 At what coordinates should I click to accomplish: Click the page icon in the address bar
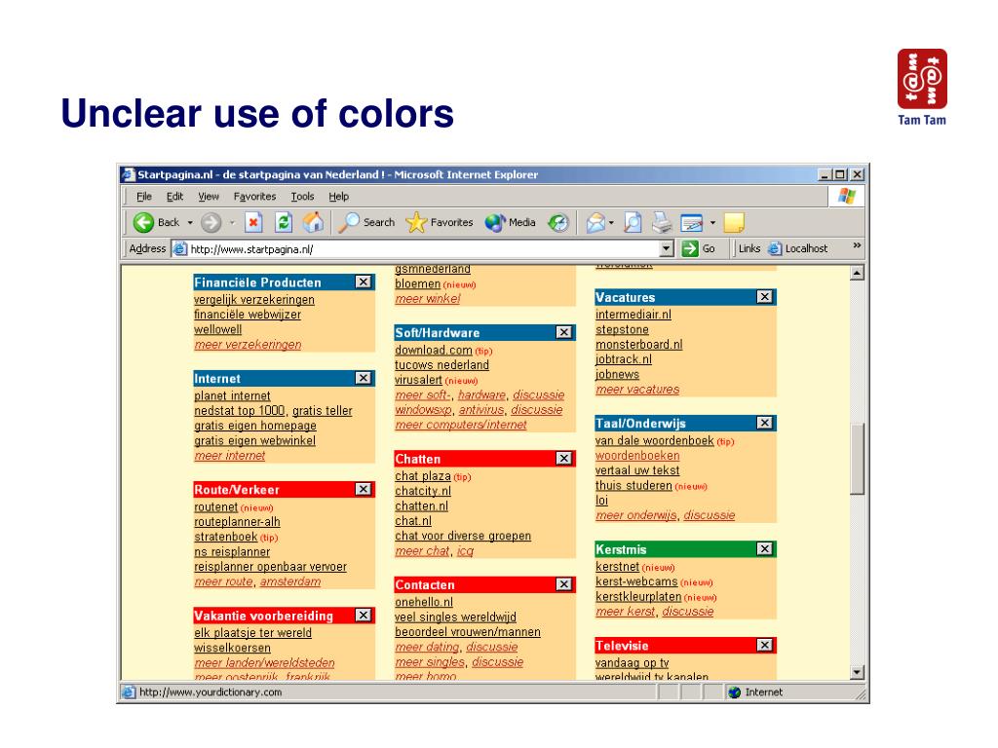[180, 248]
